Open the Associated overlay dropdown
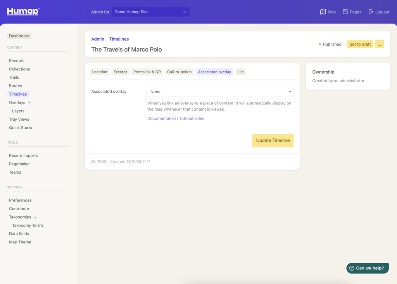This screenshot has height=284, width=397. (220, 92)
